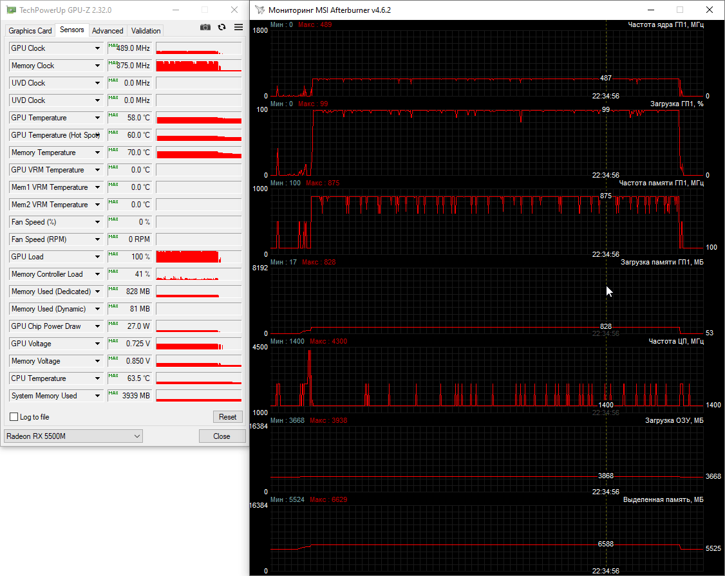Open the Memory Temperature sensor dropdown
Viewport: 725px width, 576px height.
[97, 153]
